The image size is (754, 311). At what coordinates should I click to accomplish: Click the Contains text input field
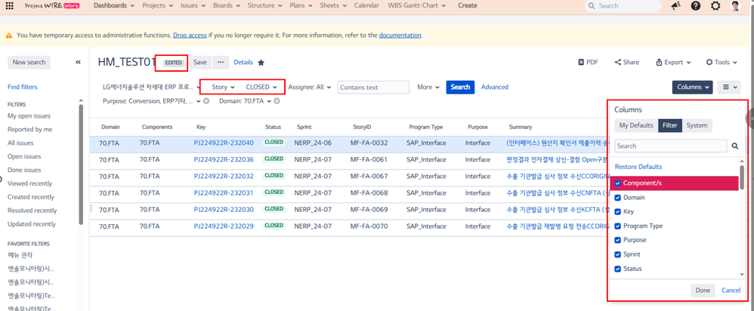[372, 88]
